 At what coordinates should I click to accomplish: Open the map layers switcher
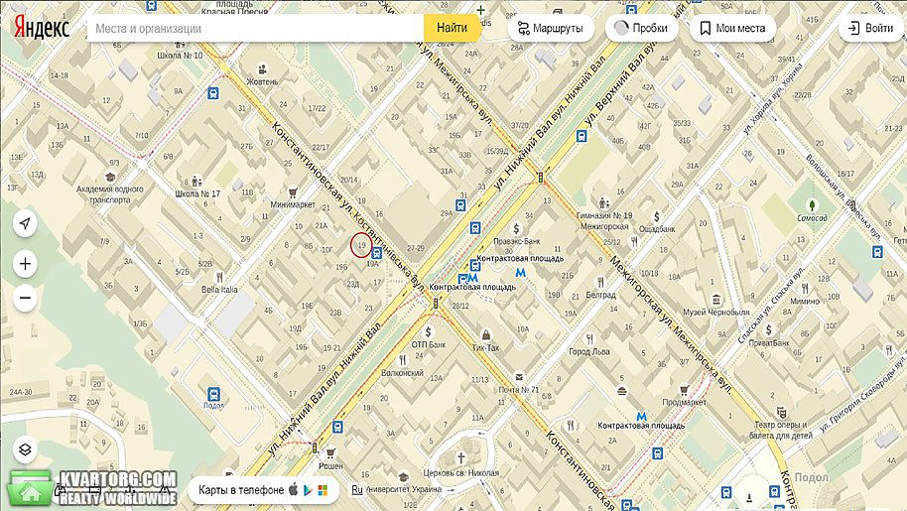pyautogui.click(x=25, y=449)
